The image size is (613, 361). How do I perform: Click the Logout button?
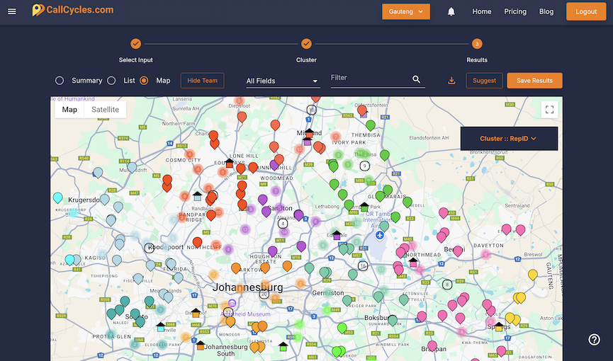[586, 11]
